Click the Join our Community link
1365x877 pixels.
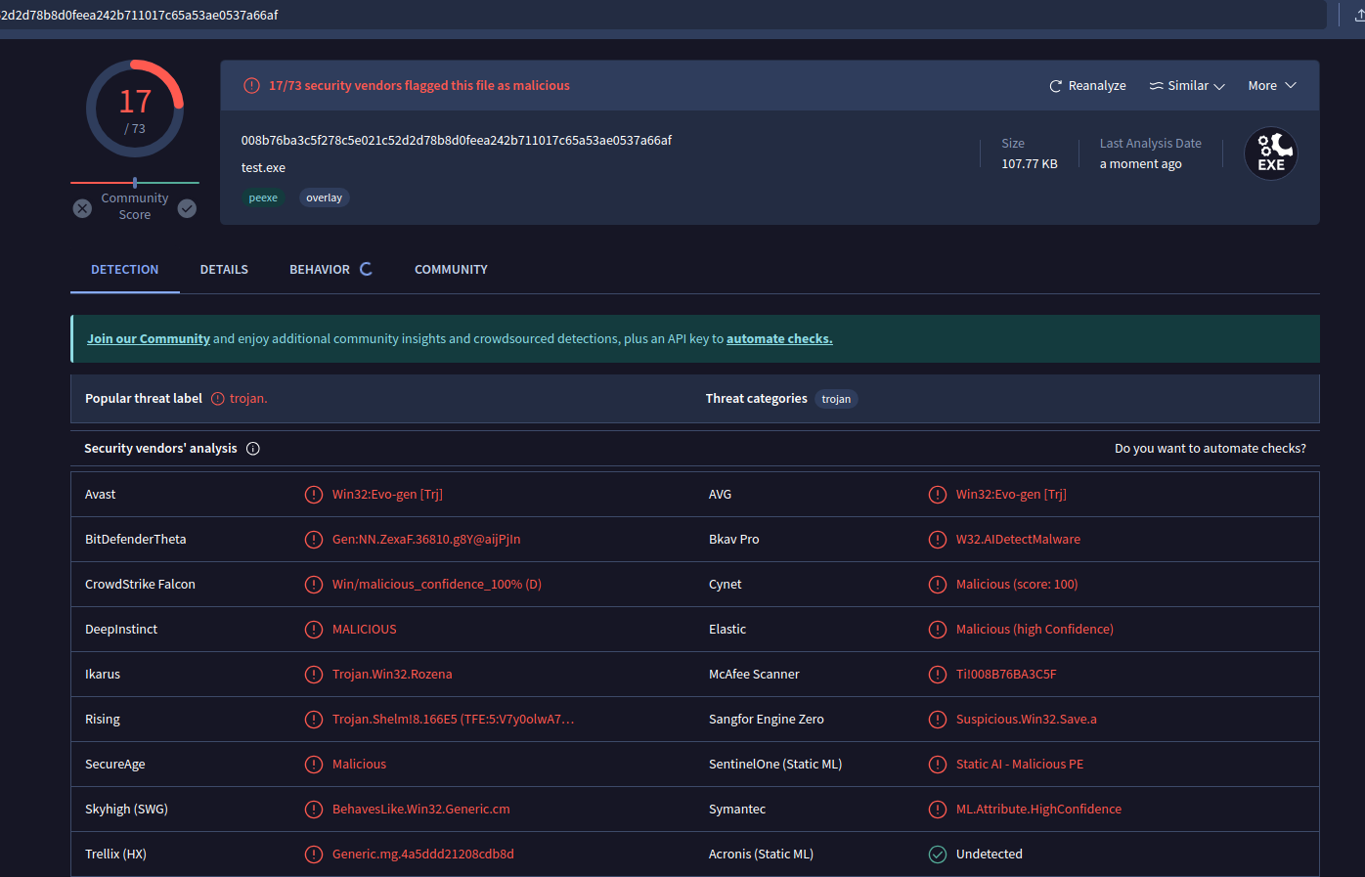coord(149,339)
